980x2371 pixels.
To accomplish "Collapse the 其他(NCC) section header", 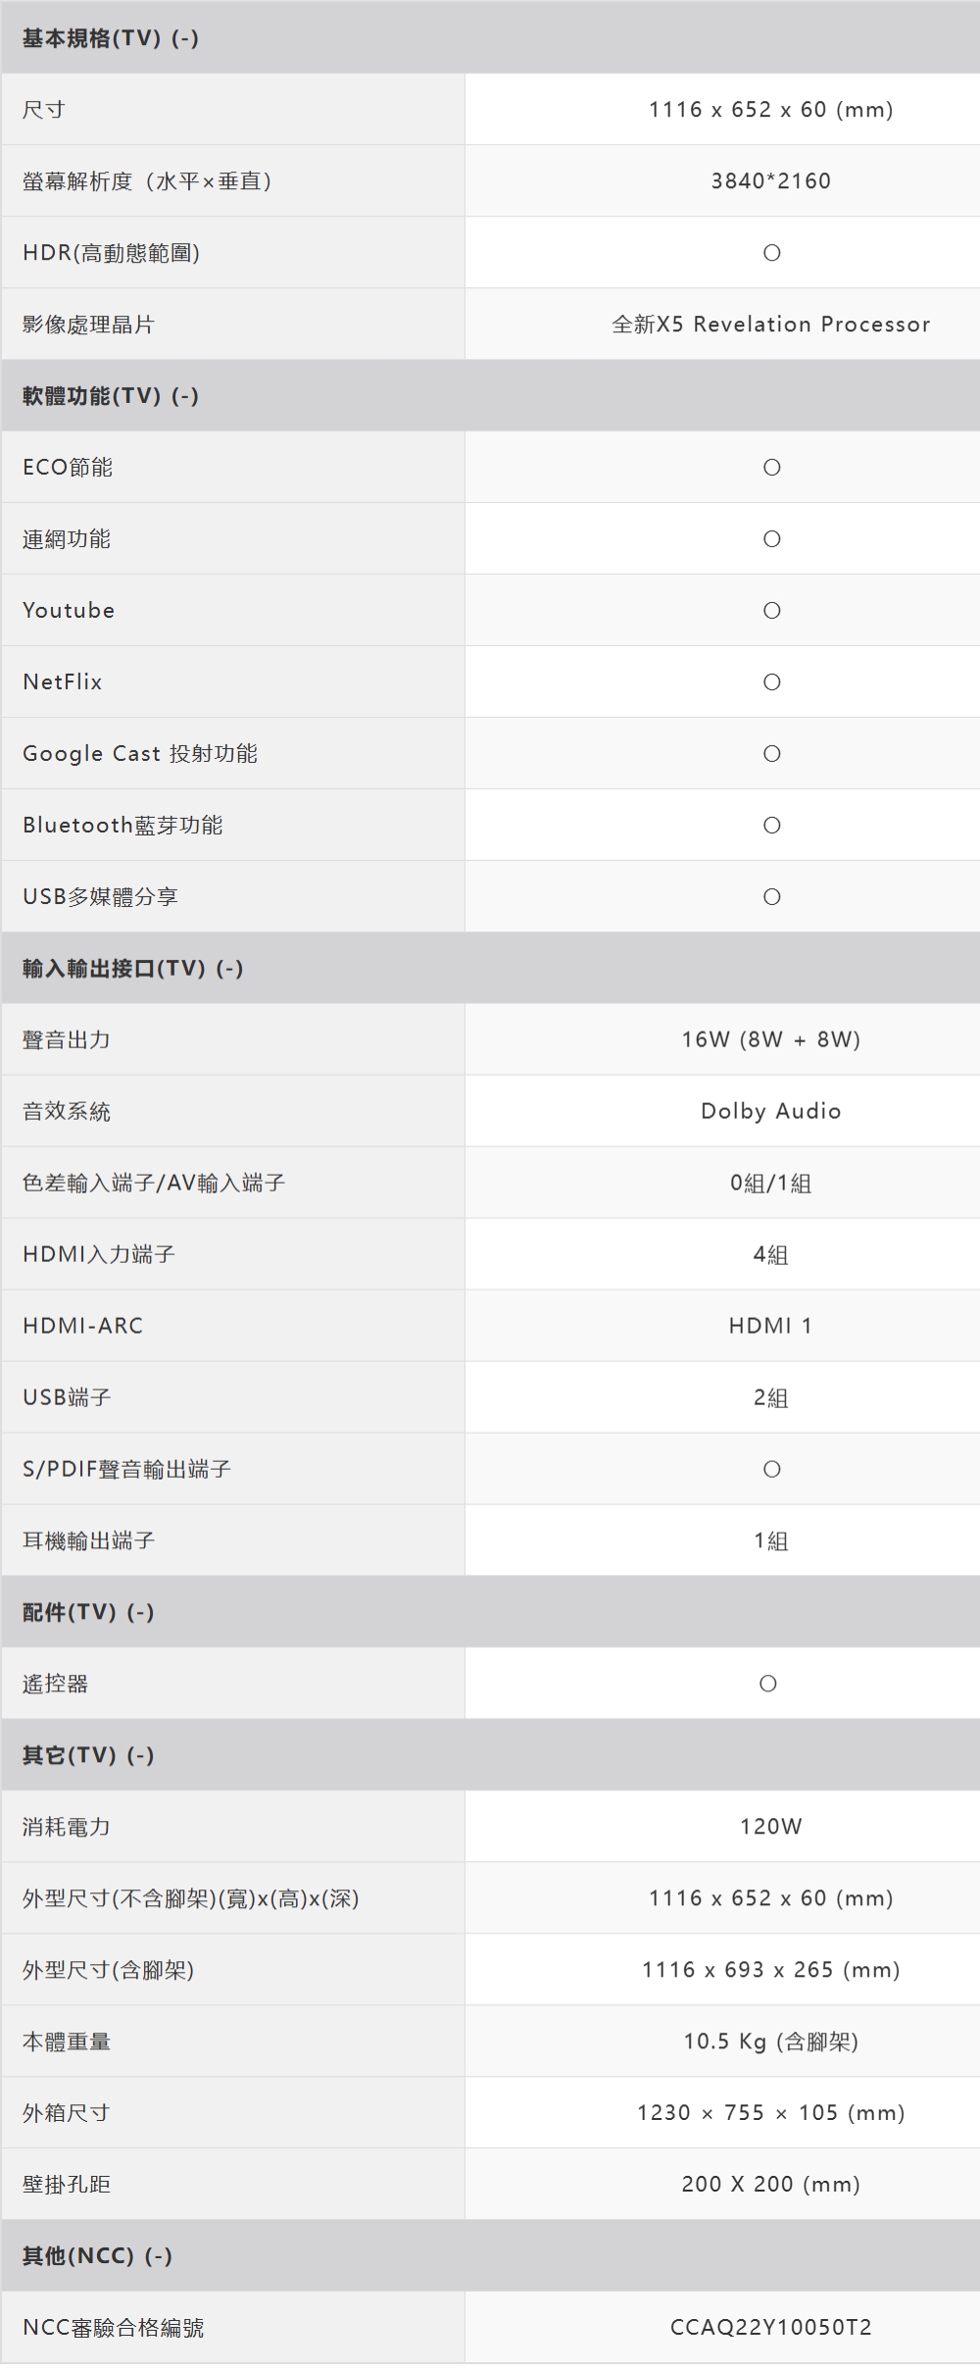I will [490, 2256].
